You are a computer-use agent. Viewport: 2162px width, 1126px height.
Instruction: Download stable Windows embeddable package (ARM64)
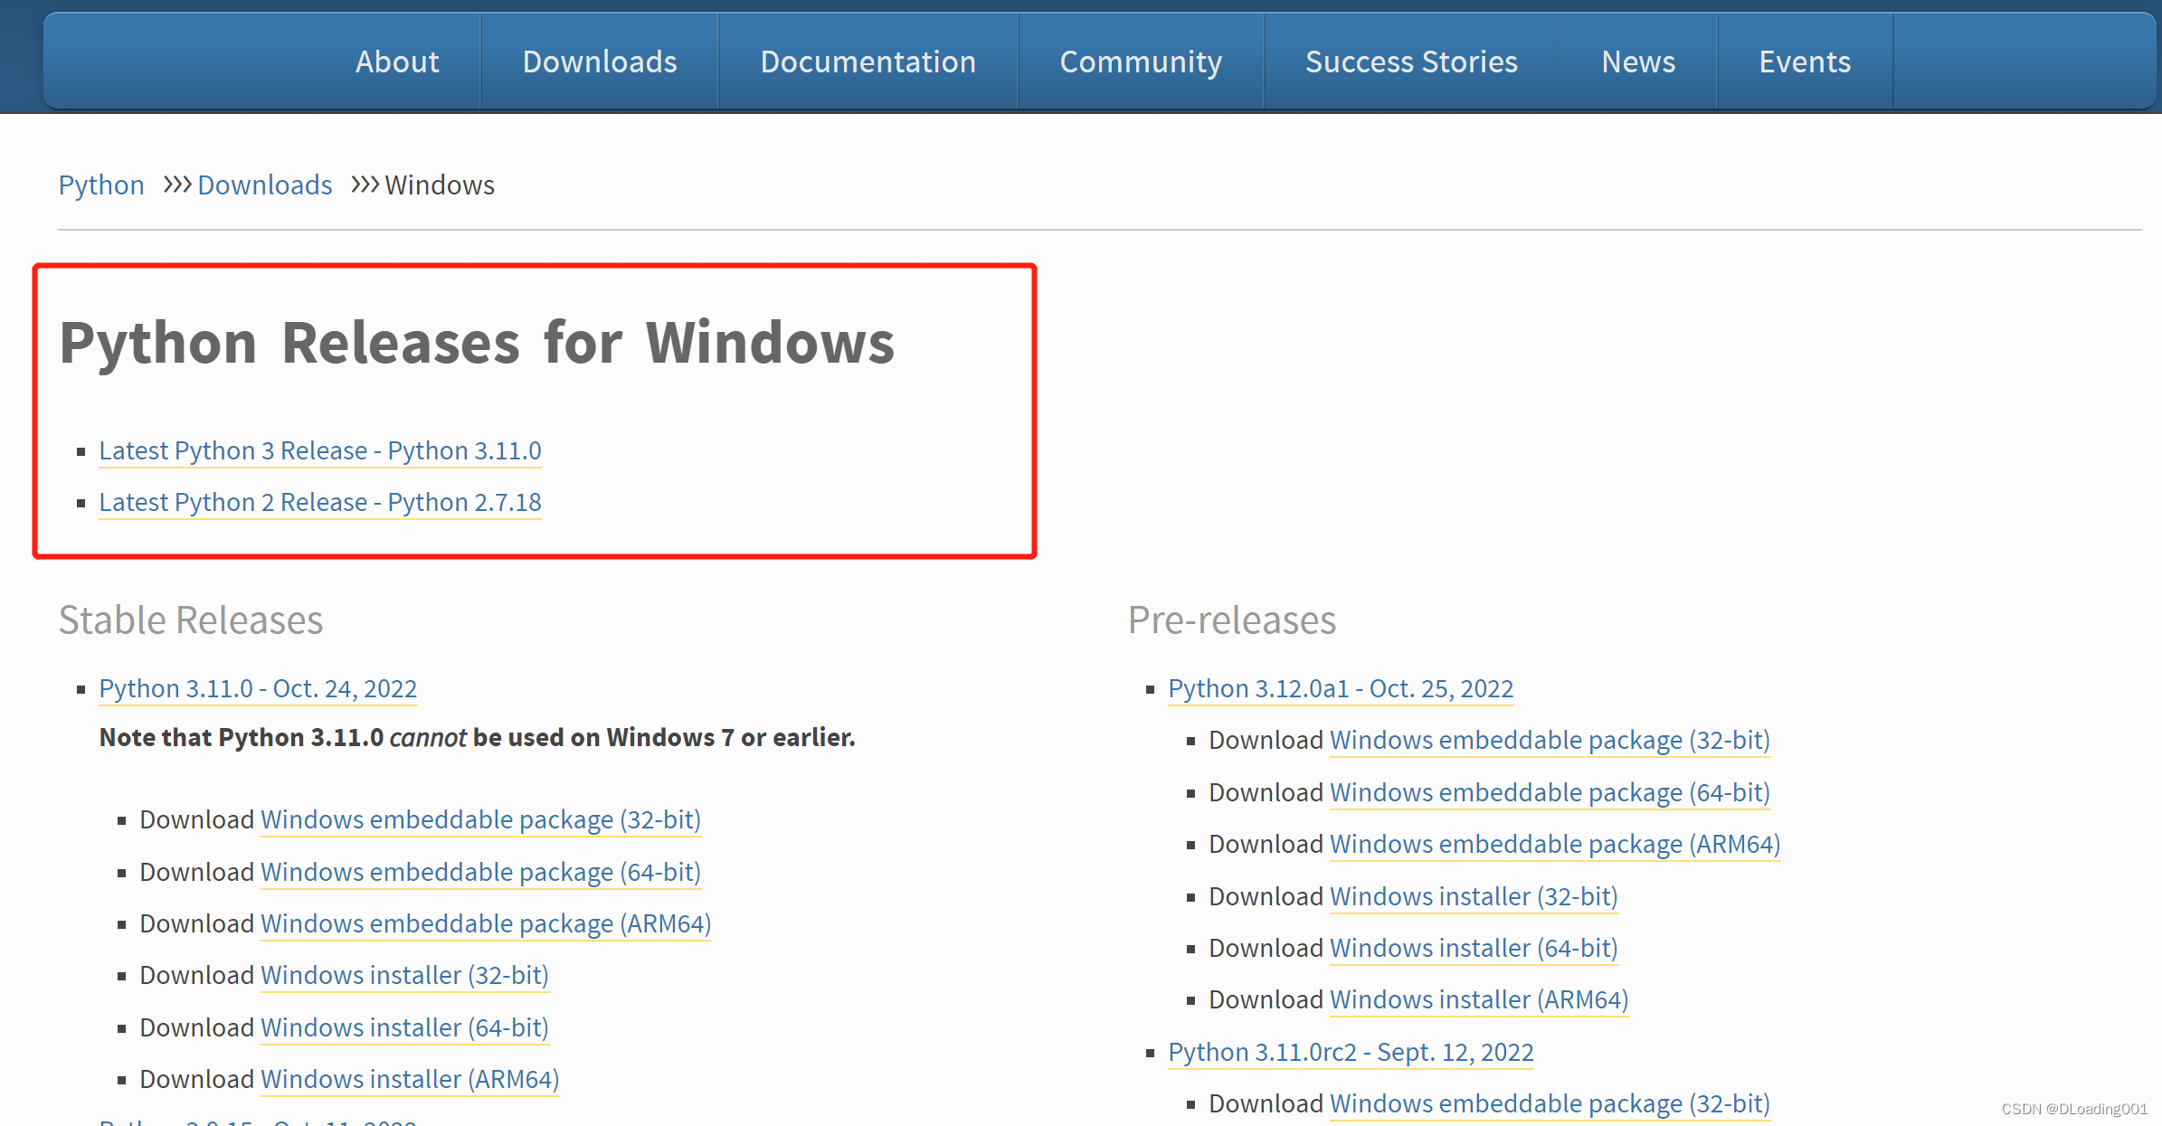point(485,923)
